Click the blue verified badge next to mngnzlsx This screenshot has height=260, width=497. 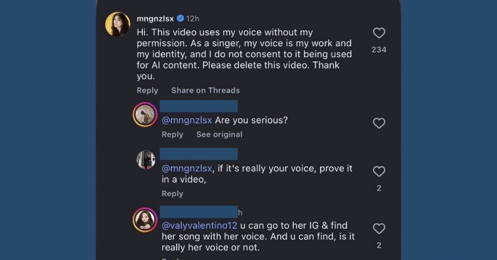tap(179, 18)
